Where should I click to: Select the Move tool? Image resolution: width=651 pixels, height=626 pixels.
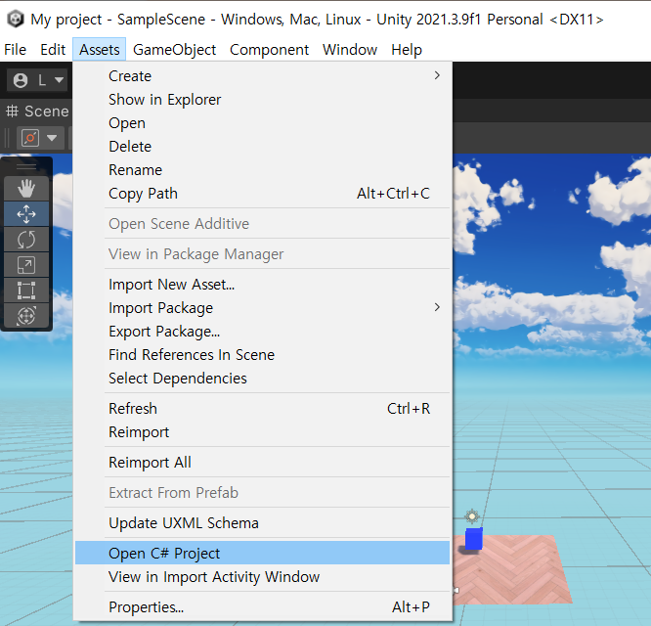click(26, 214)
